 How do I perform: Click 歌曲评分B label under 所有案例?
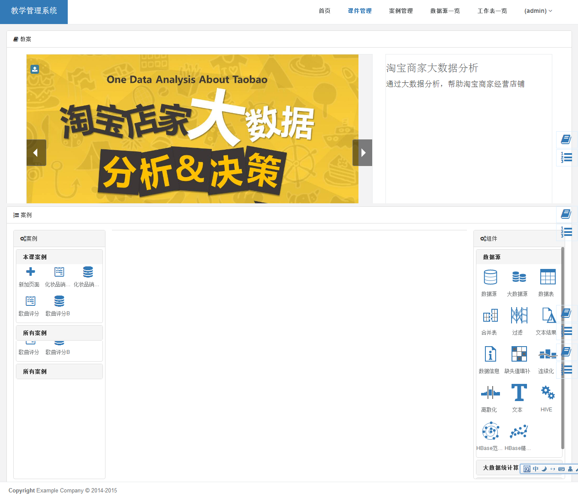click(58, 352)
